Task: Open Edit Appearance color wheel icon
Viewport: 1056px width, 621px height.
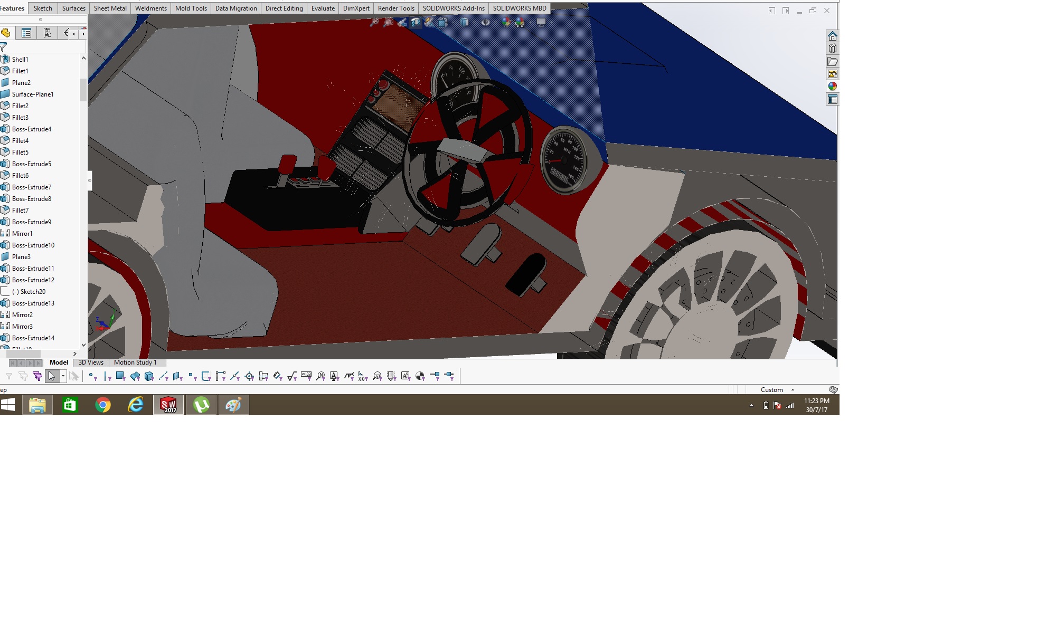Action: click(506, 22)
